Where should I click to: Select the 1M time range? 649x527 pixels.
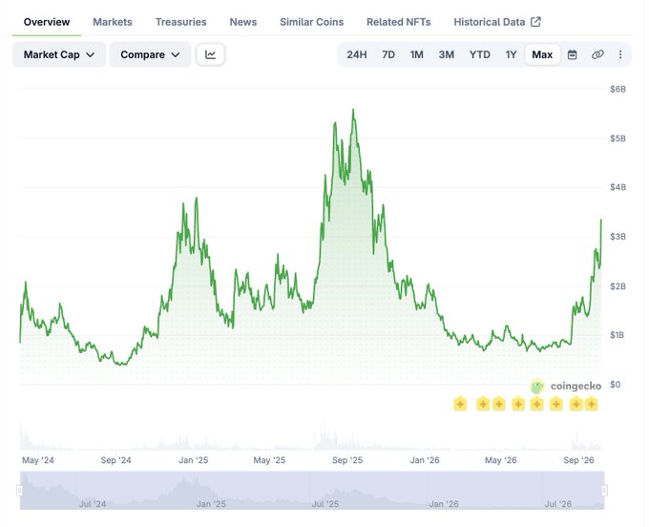pyautogui.click(x=416, y=54)
